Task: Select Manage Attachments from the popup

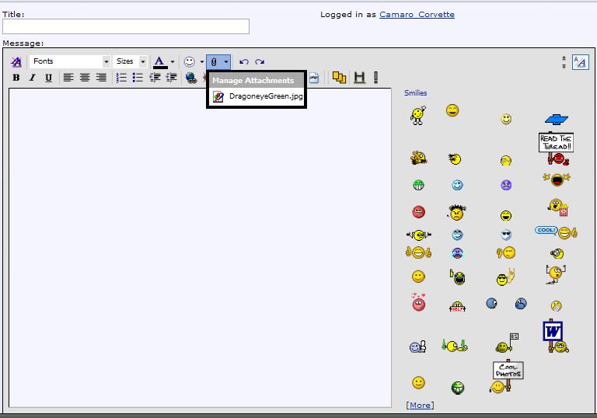Action: point(253,80)
